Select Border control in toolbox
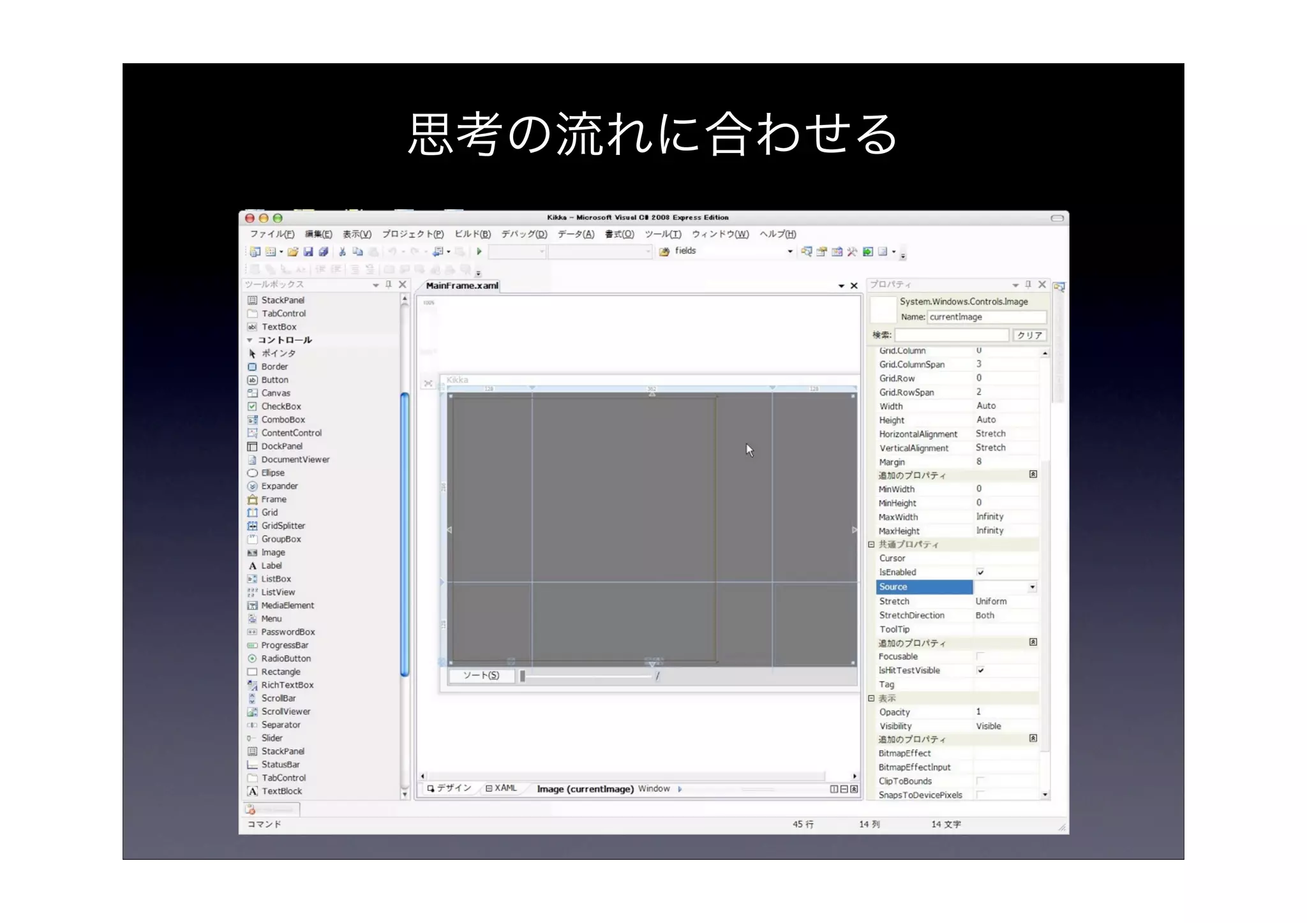 (267, 367)
